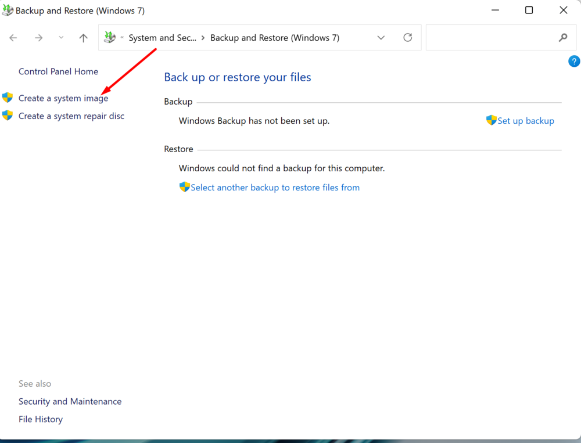Screen dimensions: 581x443
Task: Focus the Control Panel search field
Action: [491, 38]
